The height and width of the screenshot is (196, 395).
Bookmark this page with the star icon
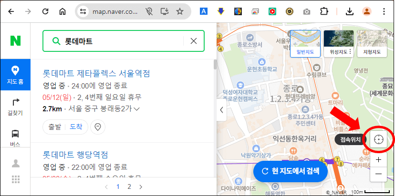pyautogui.click(x=180, y=11)
